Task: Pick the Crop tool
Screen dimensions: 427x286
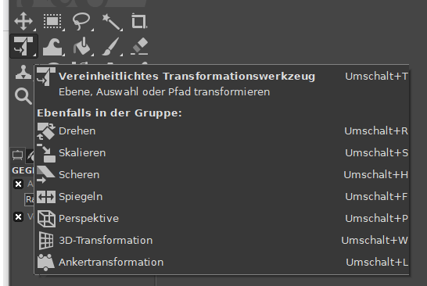Action: click(x=139, y=21)
